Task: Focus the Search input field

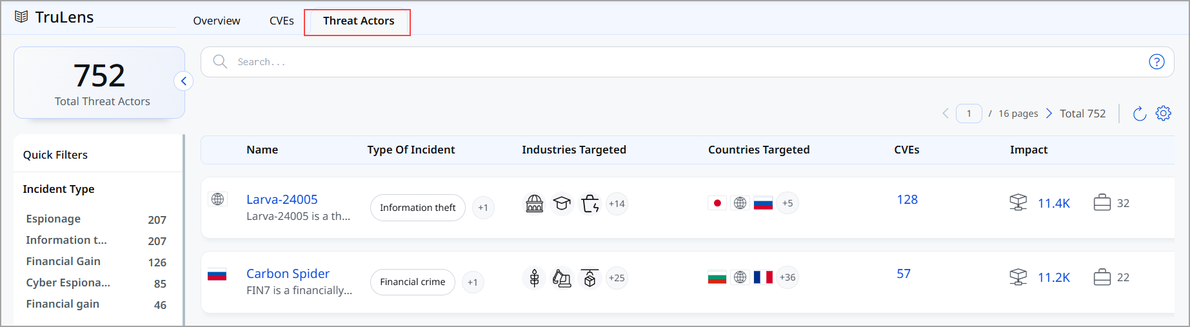Action: point(687,62)
